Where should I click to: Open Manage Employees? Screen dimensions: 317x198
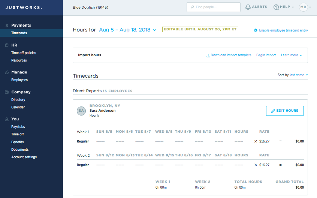pyautogui.click(x=19, y=80)
